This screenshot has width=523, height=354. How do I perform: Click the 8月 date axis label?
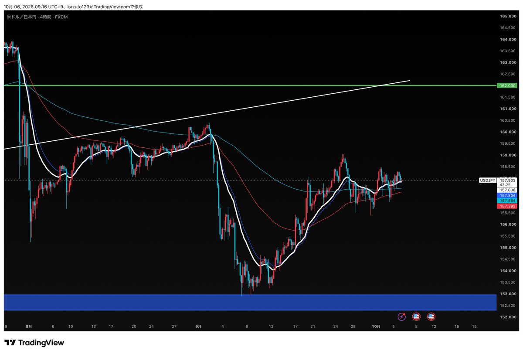[29, 326]
